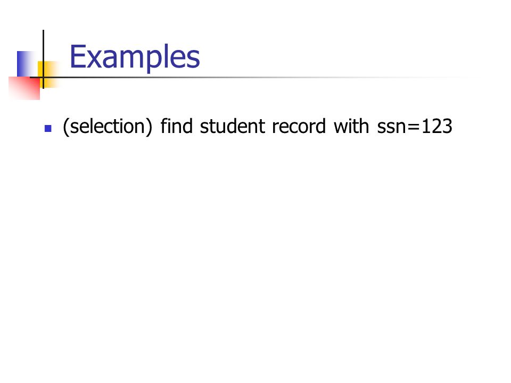
Task: Click the vertical black line beside title
Action: tap(43, 59)
